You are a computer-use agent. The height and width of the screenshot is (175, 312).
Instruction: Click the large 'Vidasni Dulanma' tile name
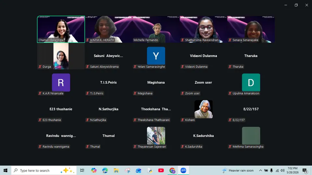click(203, 56)
